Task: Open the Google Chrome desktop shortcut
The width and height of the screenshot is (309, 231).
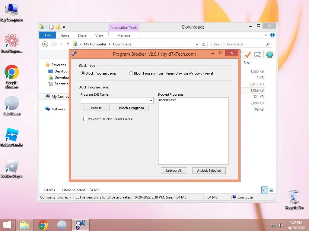Action: pyautogui.click(x=12, y=76)
